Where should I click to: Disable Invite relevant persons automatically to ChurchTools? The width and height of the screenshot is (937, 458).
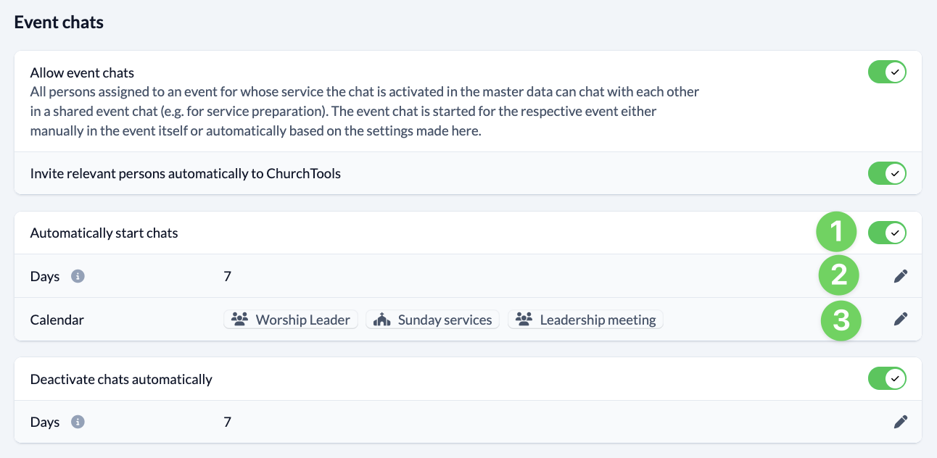[886, 174]
